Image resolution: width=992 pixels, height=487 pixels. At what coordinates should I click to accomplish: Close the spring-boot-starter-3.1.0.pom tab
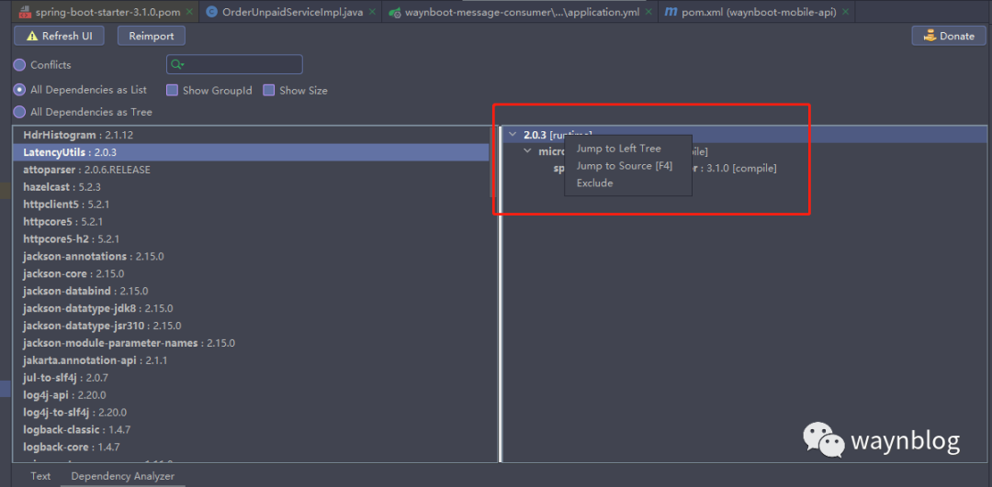click(189, 12)
